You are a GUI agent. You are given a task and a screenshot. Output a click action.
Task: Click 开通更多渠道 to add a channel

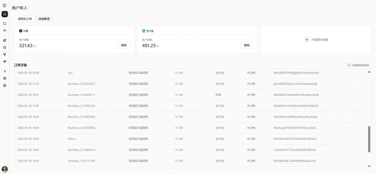point(316,40)
